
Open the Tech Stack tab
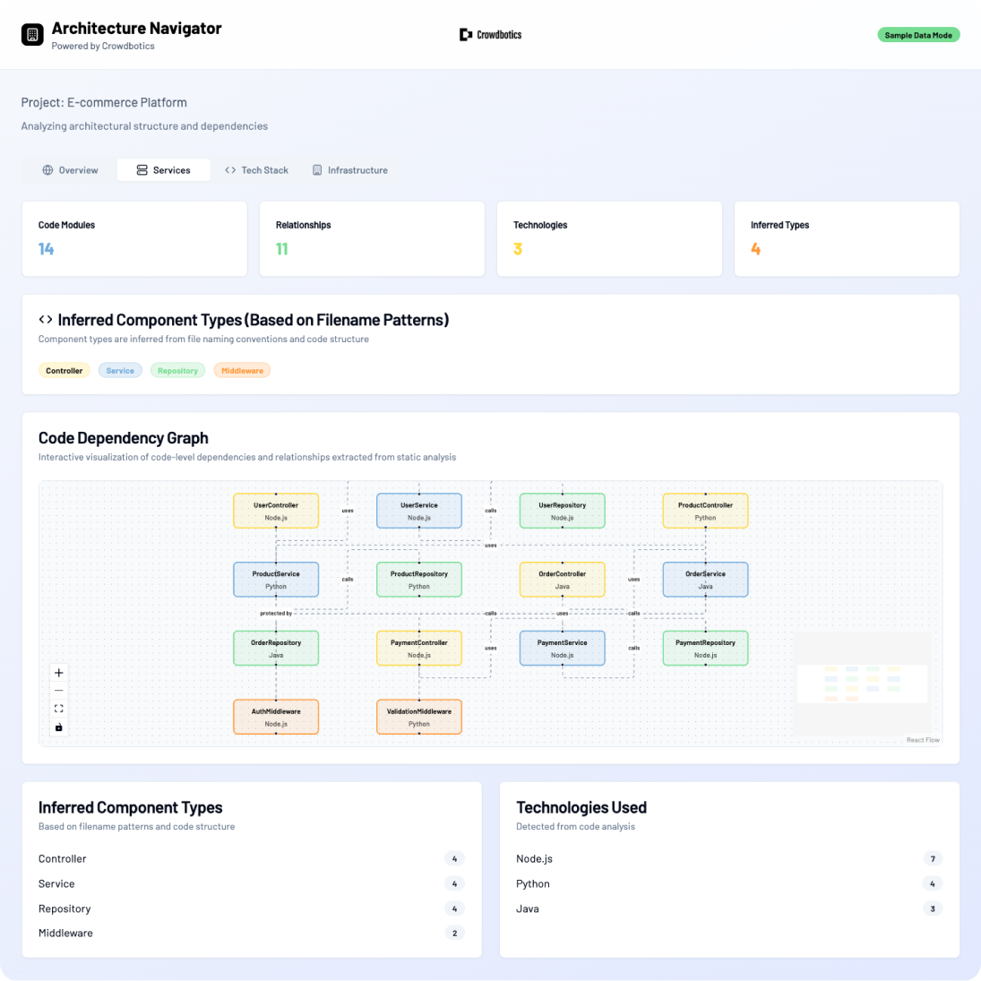point(257,169)
